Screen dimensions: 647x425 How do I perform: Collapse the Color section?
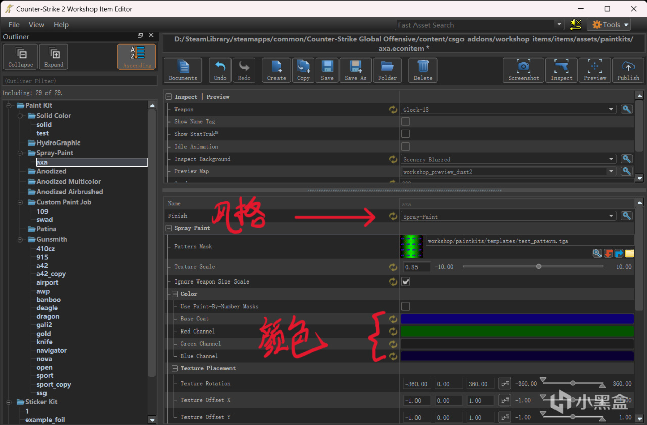click(x=175, y=294)
